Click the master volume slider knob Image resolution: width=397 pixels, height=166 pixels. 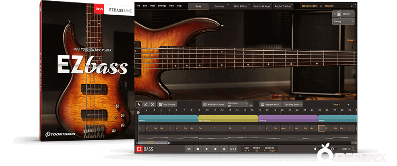(332, 149)
